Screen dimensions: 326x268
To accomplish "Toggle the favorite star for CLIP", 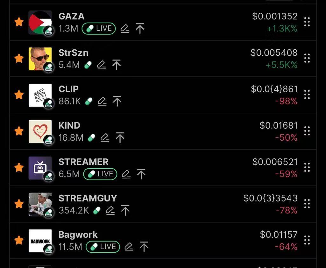I will pos(19,95).
